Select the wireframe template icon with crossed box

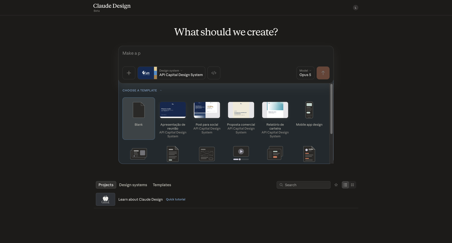pyautogui.click(x=207, y=154)
